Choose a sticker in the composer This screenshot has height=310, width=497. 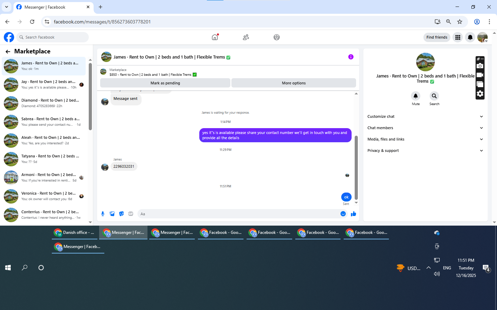122,214
